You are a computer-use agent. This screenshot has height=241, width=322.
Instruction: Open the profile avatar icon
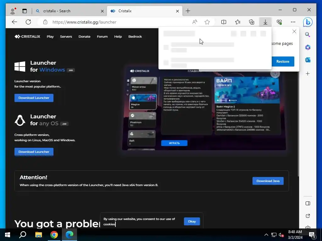[x=13, y=11]
